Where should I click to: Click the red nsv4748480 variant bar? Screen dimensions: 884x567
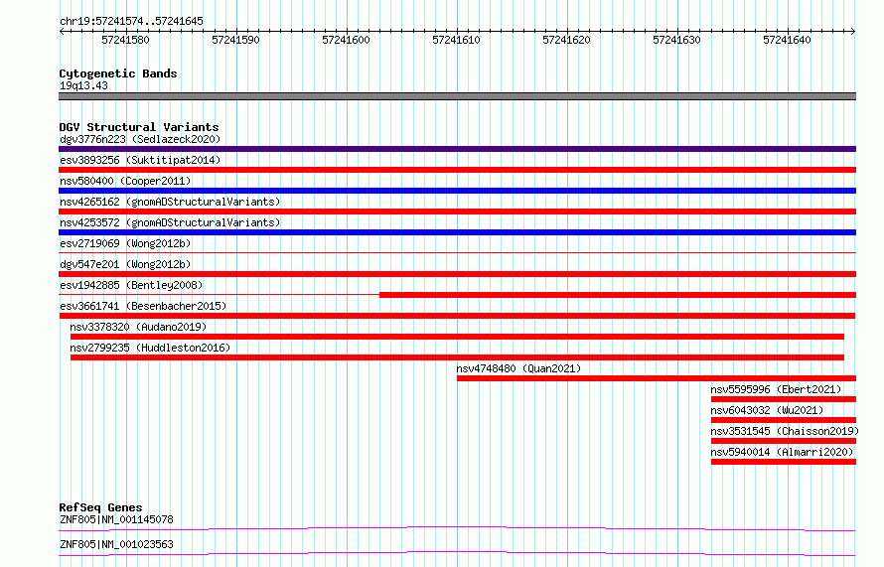point(657,378)
